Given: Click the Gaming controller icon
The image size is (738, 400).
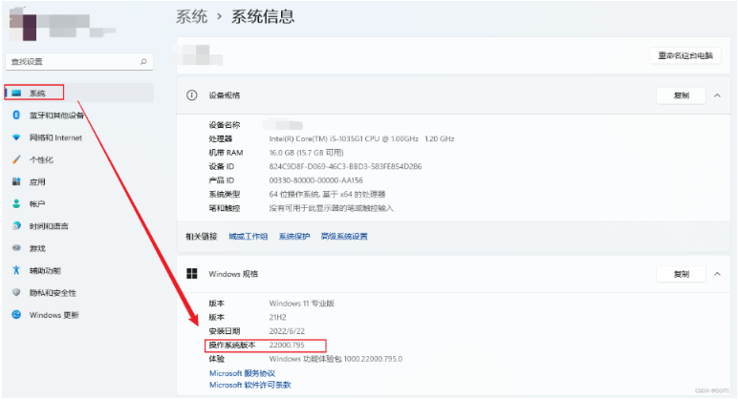Looking at the screenshot, I should coord(16,247).
